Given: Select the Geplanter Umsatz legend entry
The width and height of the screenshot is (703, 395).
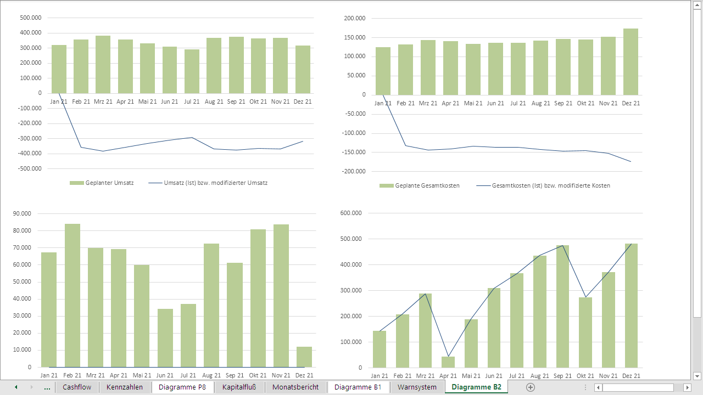Looking at the screenshot, I should [102, 183].
